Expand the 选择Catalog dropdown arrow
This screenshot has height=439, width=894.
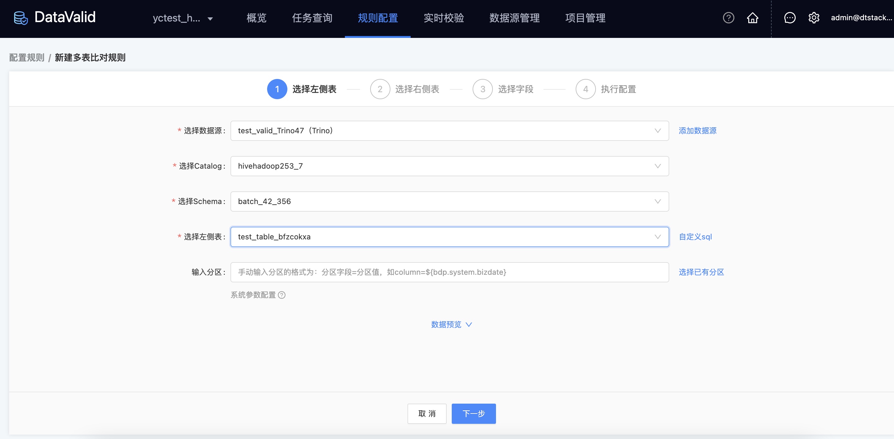click(x=657, y=166)
